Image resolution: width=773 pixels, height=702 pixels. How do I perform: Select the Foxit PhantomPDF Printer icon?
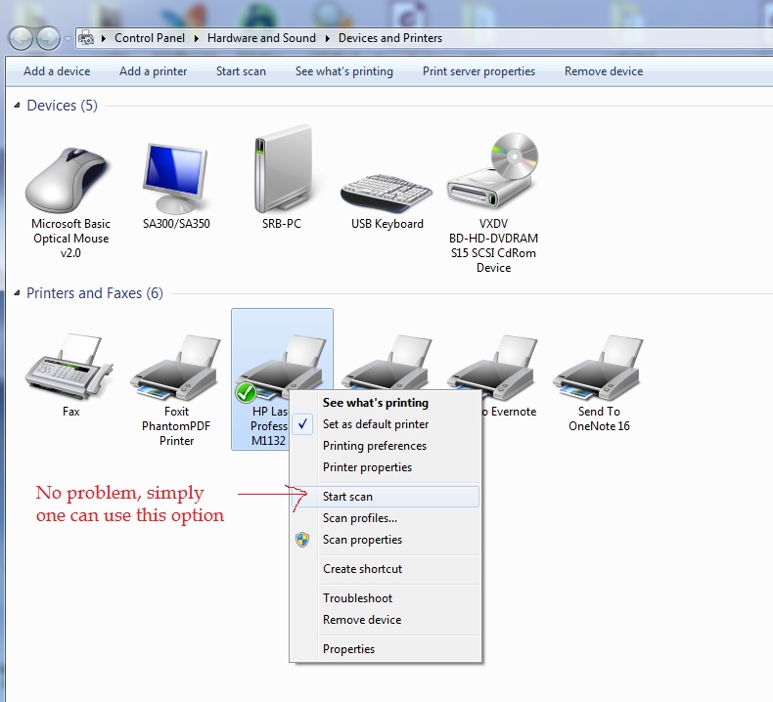click(x=175, y=368)
